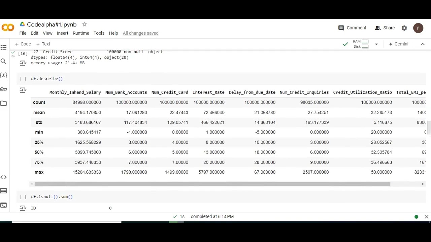Open the connection options dropdown arrow
Image resolution: width=431 pixels, height=242 pixels.
[376, 44]
